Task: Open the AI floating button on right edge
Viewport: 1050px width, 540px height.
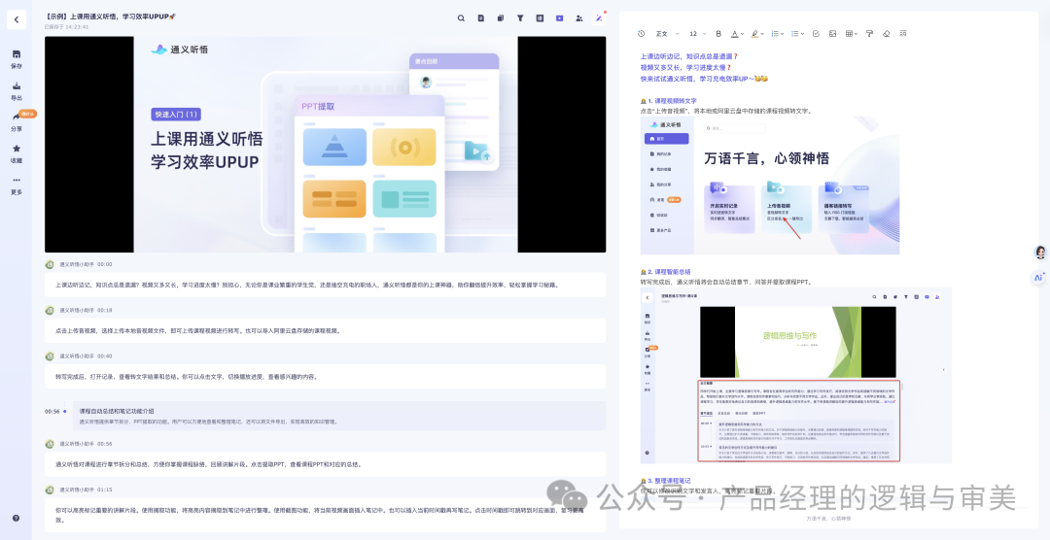Action: (1039, 277)
